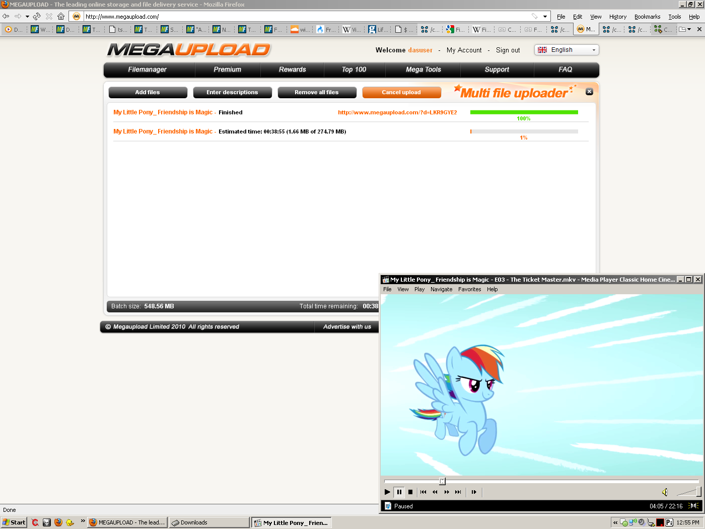Click the play button in Media Player Classic
Screen dimensions: 705x529
pos(387,492)
